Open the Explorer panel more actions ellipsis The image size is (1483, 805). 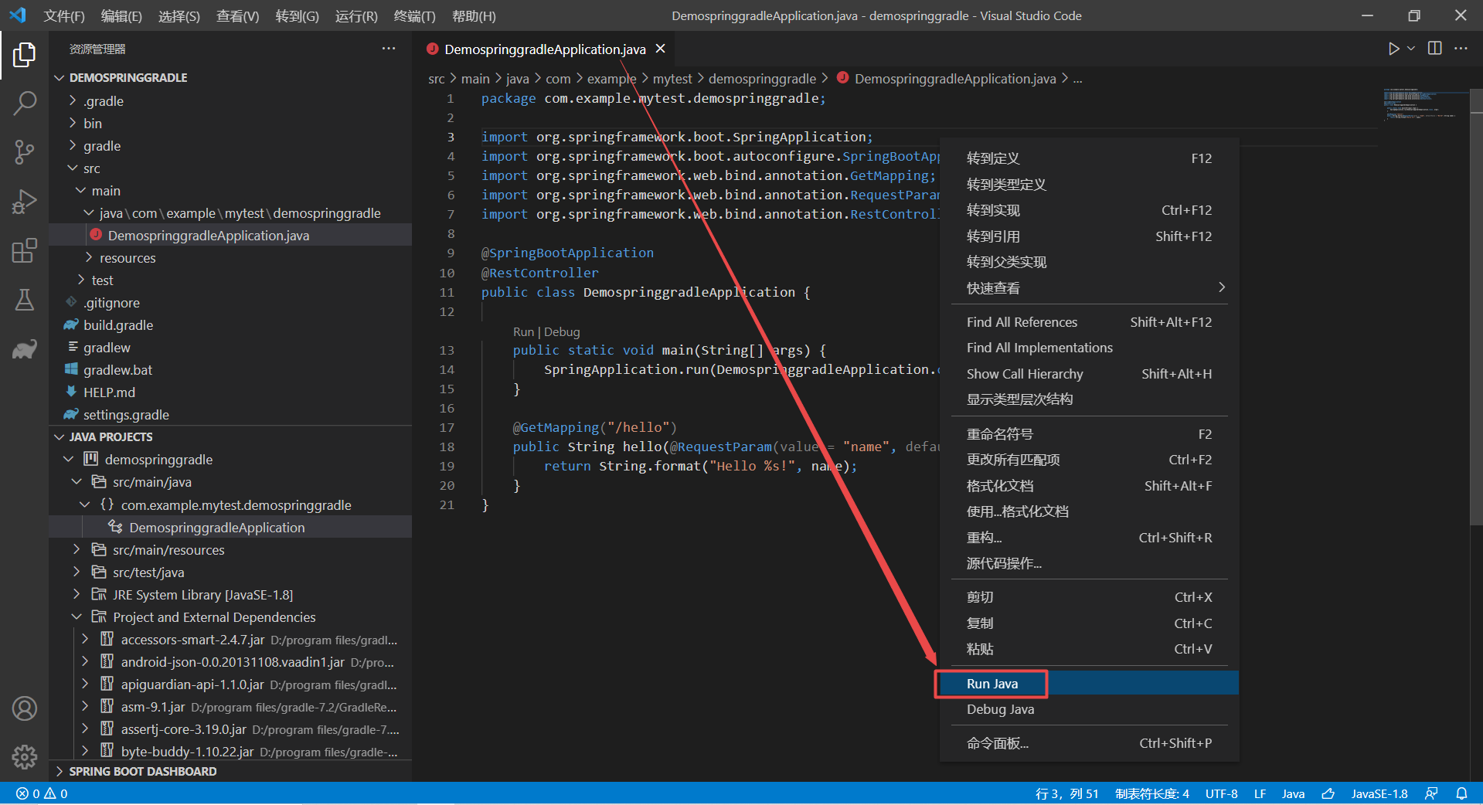(389, 49)
